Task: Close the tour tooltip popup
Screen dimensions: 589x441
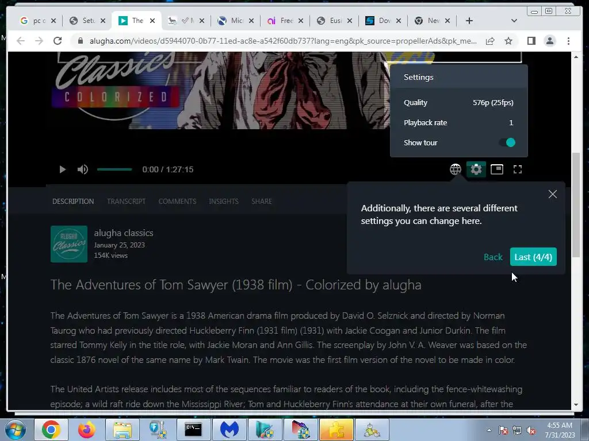Action: pyautogui.click(x=552, y=194)
